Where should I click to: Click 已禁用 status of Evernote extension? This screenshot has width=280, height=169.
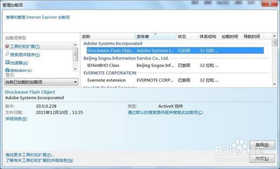click(184, 80)
